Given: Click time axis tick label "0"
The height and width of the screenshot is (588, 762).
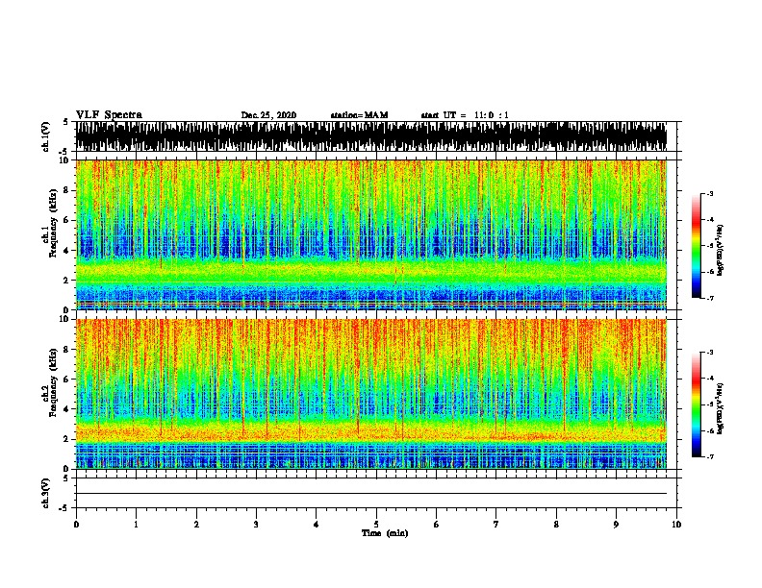Looking at the screenshot, I should tap(76, 525).
